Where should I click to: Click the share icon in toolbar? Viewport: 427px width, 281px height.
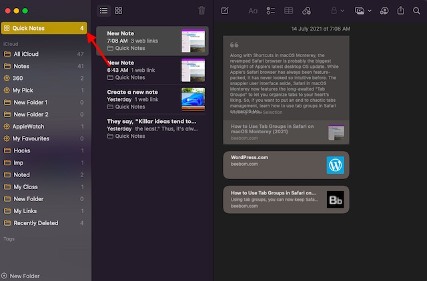tap(401, 11)
